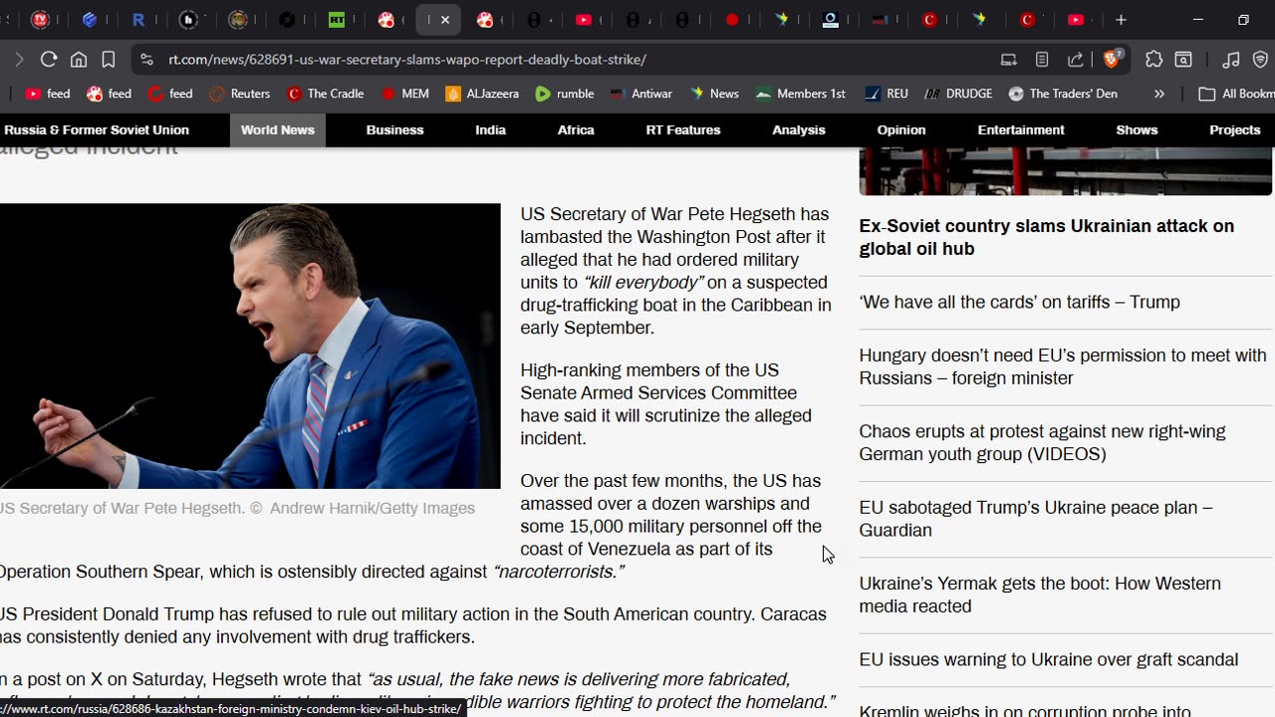
Task: Open site settings icon in address bar
Action: pyautogui.click(x=146, y=60)
